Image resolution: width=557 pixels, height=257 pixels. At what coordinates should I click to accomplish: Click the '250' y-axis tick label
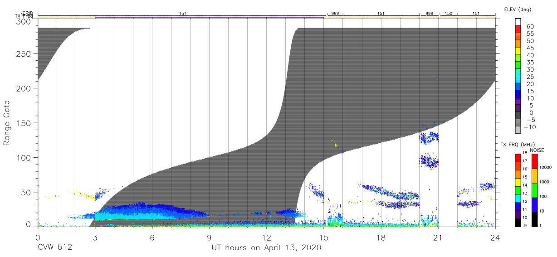tap(24, 53)
